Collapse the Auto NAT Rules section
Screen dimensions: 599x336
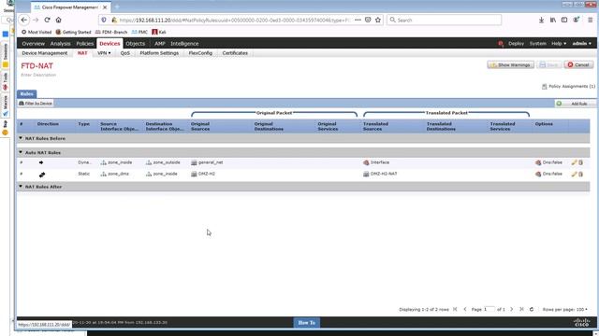tap(21, 152)
